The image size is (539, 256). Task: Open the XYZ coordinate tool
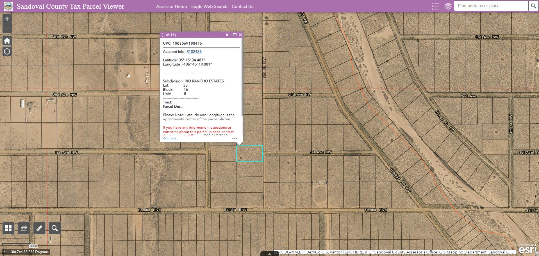(x=24, y=228)
